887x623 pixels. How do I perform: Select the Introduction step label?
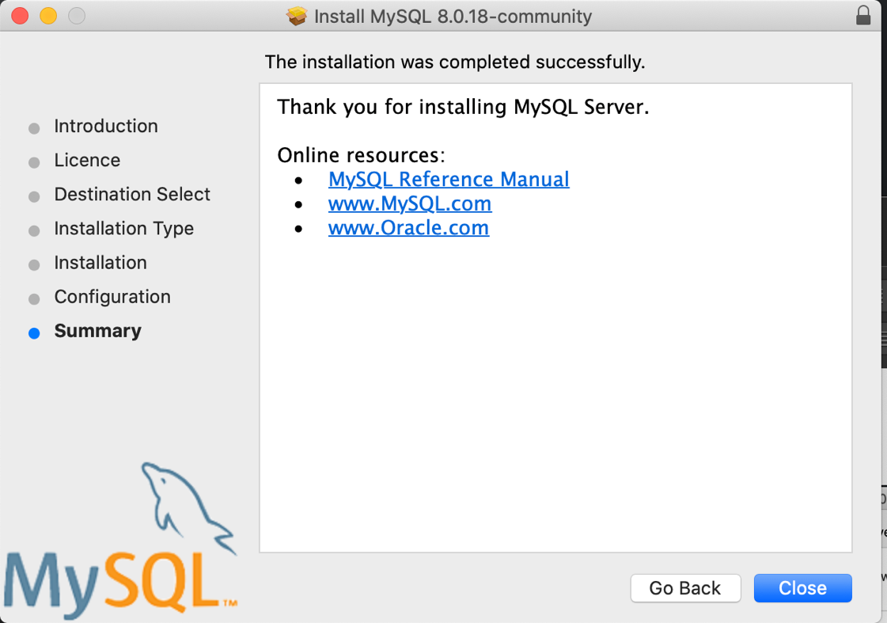[x=106, y=126]
